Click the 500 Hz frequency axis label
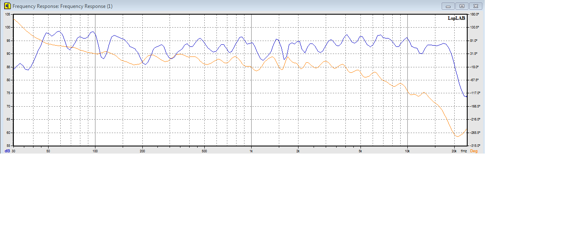This screenshot has height=246, width=561. pyautogui.click(x=204, y=151)
